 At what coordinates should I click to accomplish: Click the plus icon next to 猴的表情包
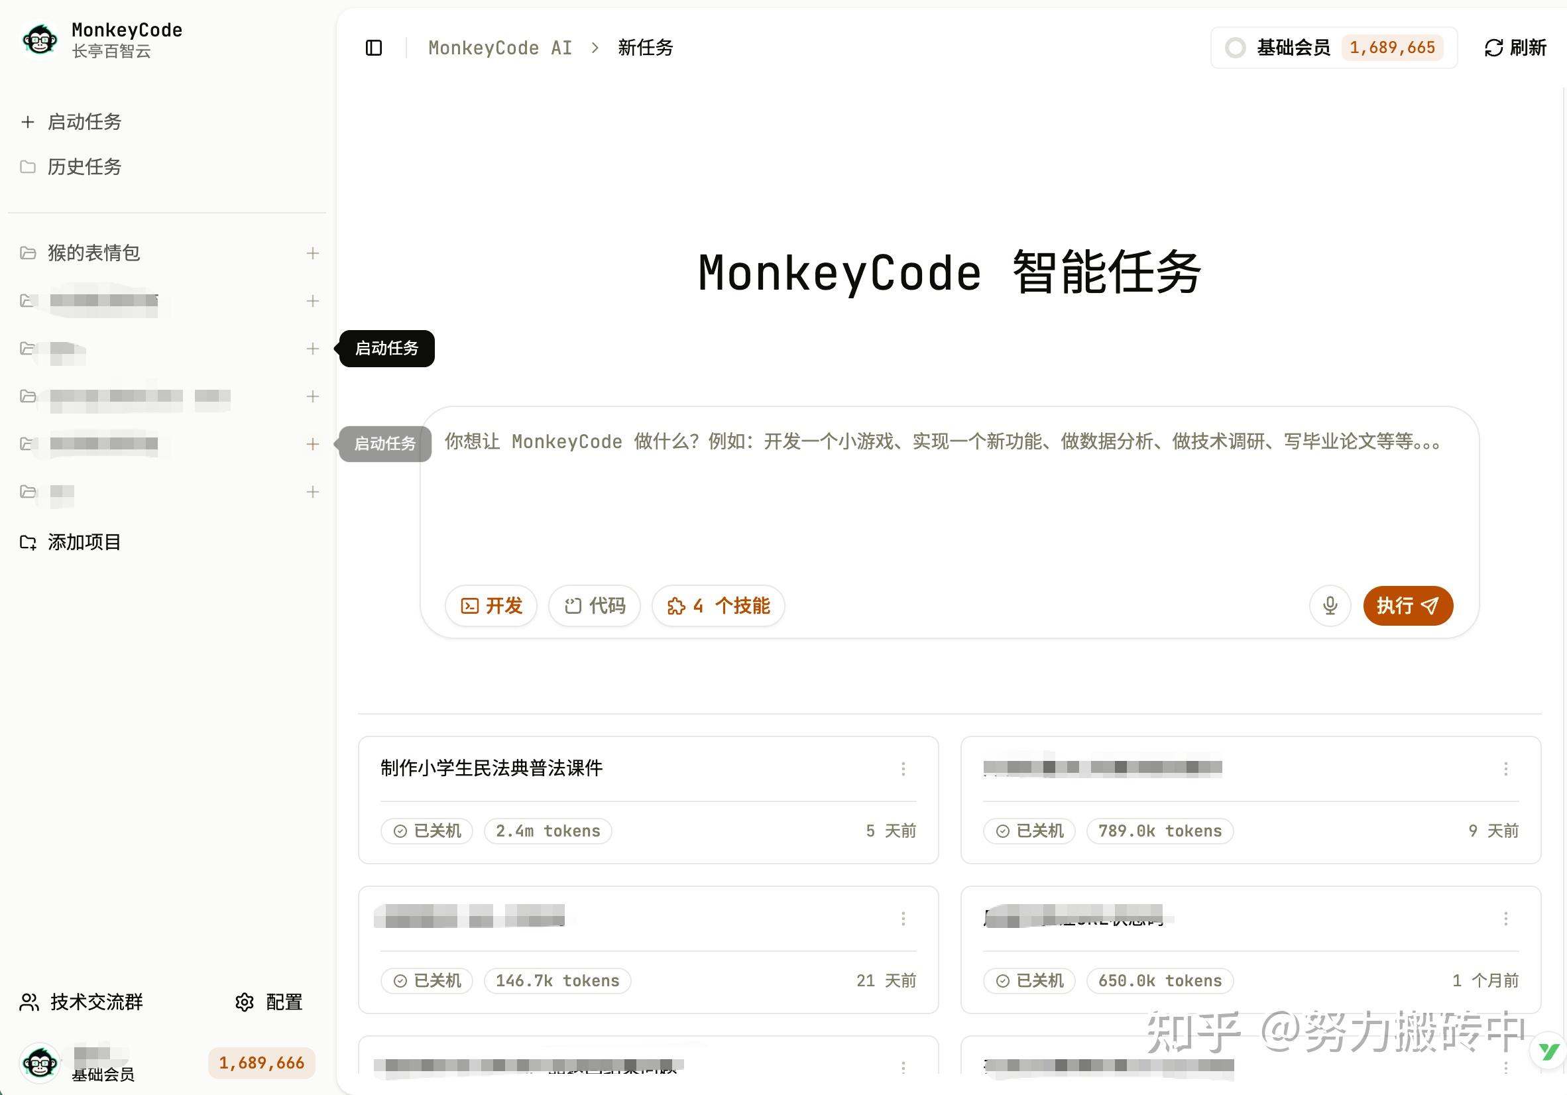(313, 253)
